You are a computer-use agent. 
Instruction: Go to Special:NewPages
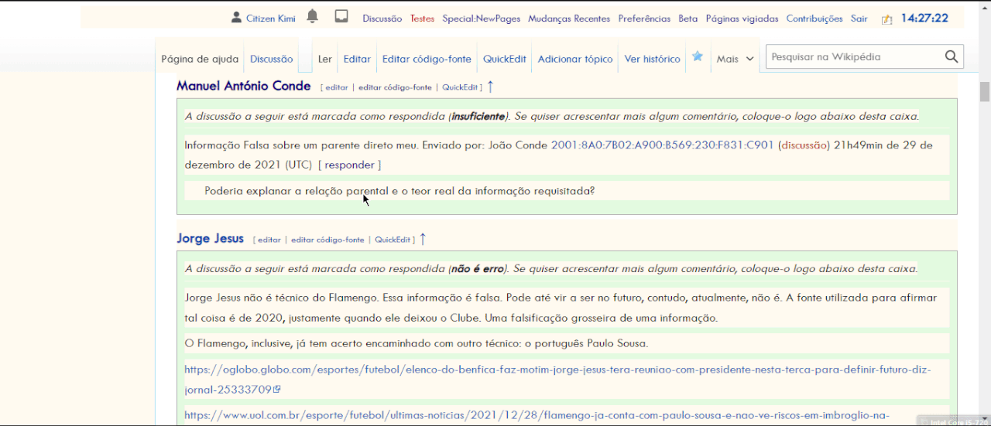click(x=481, y=19)
